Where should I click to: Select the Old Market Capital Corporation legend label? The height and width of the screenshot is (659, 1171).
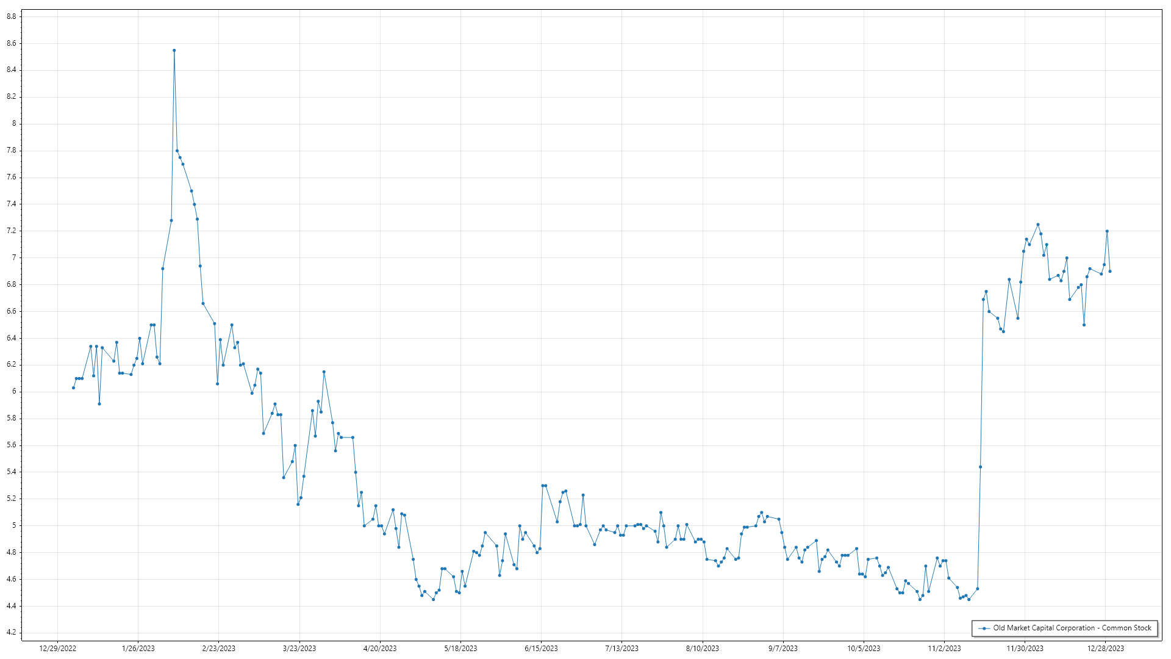(1072, 628)
